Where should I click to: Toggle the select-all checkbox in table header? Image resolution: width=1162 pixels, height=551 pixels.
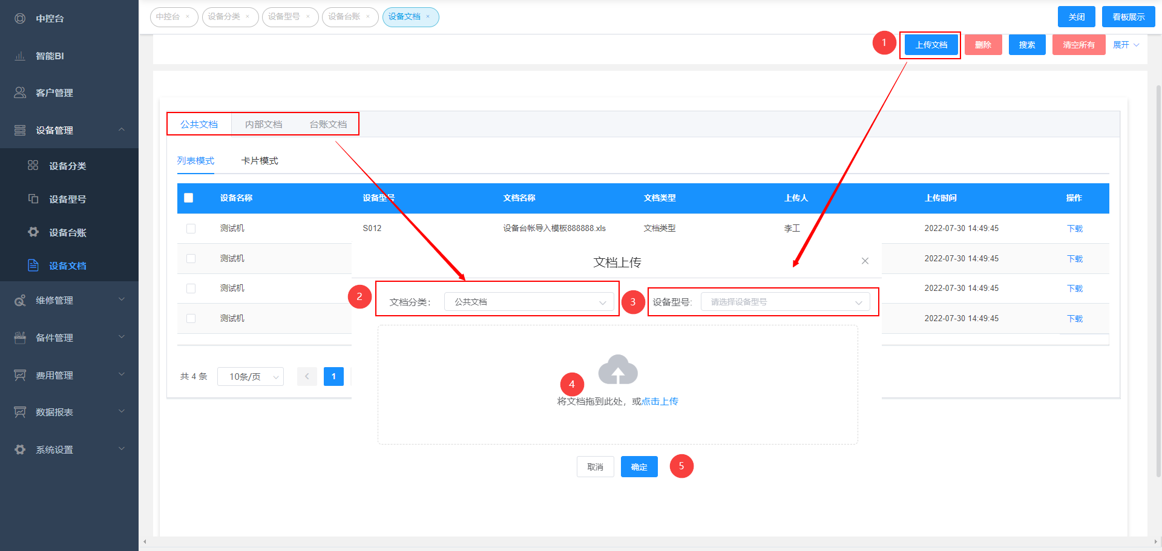[189, 198]
